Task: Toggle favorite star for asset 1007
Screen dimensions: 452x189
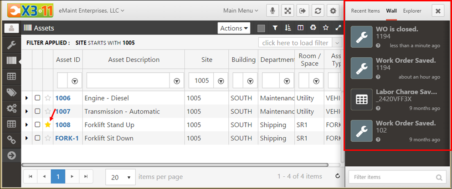Action: (x=48, y=111)
